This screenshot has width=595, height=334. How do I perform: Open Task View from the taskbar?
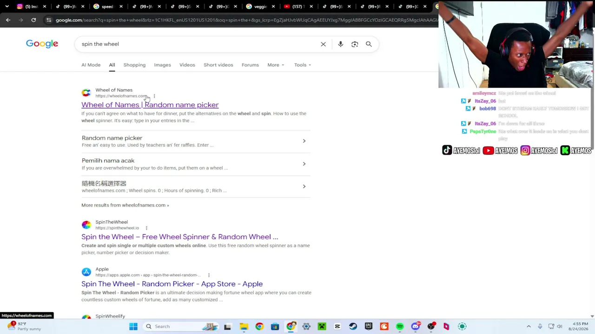tap(227, 327)
